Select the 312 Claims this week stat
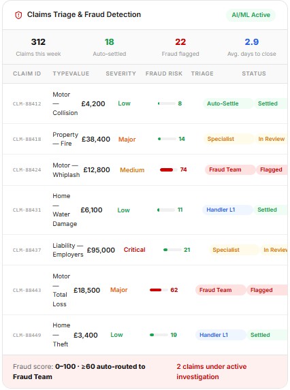290x390 pixels. [38, 47]
